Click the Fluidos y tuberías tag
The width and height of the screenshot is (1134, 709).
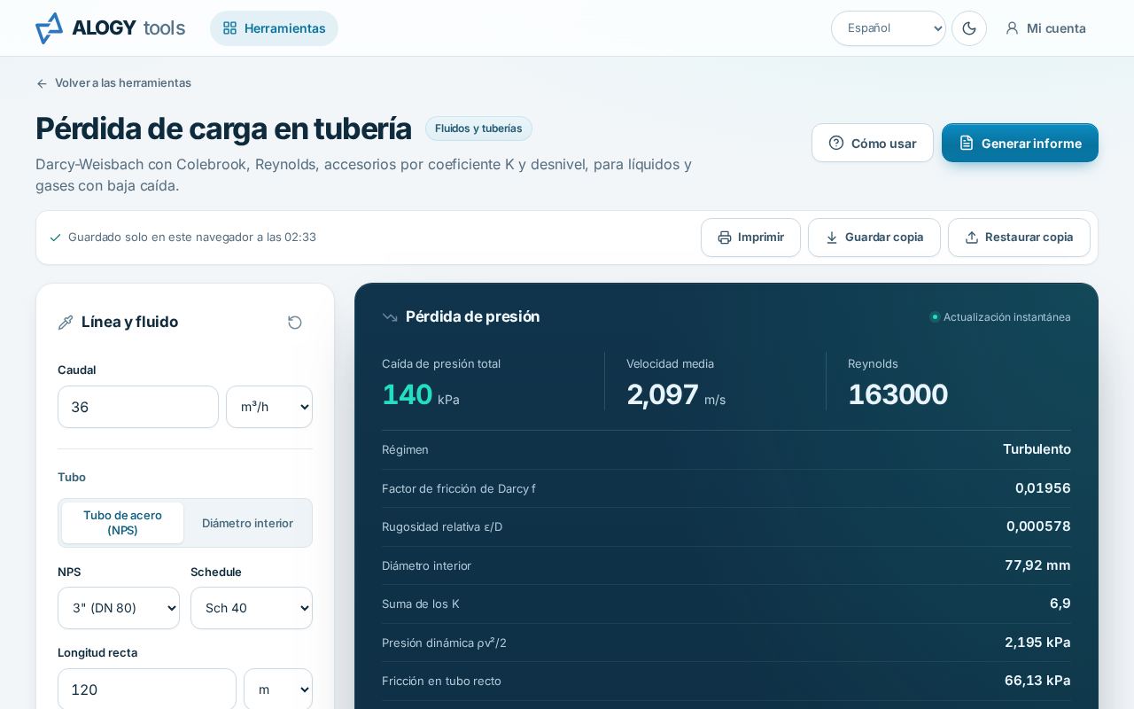point(478,129)
